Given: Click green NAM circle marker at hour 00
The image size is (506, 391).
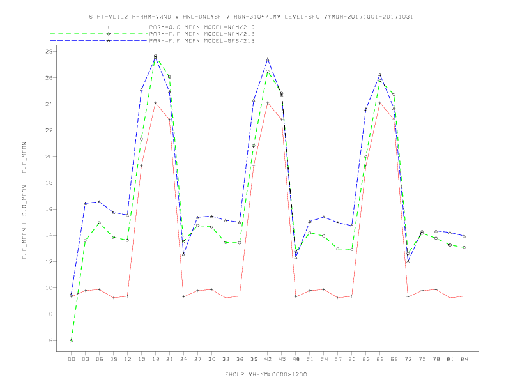Looking at the screenshot, I should pyautogui.click(x=72, y=341).
